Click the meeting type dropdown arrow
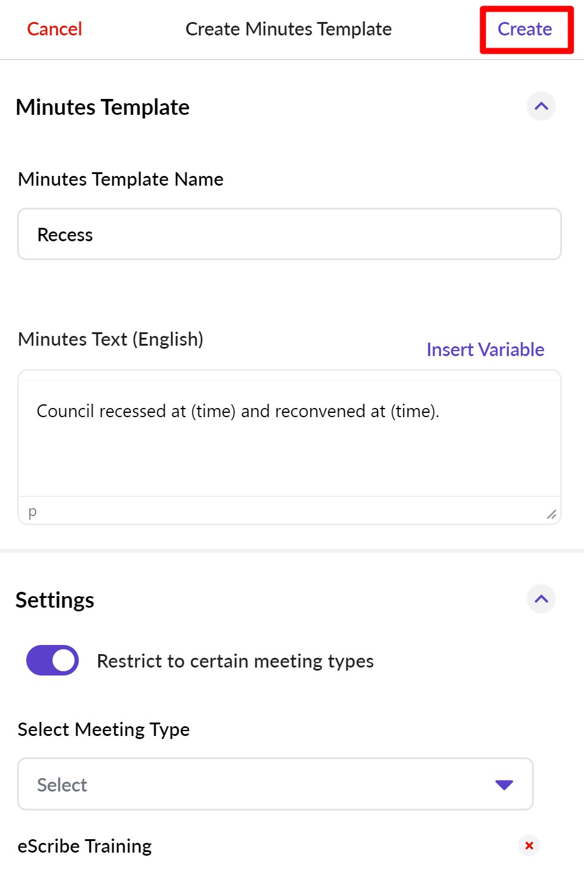 coord(504,785)
